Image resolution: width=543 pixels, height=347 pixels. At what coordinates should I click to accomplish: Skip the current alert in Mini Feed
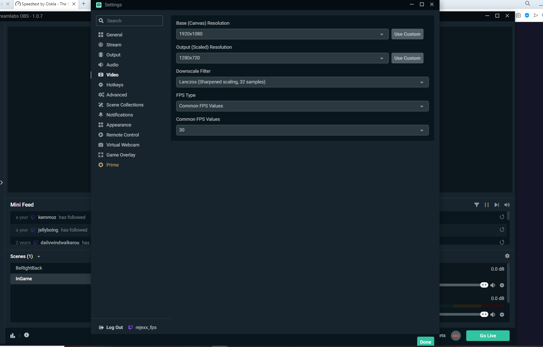[497, 205]
